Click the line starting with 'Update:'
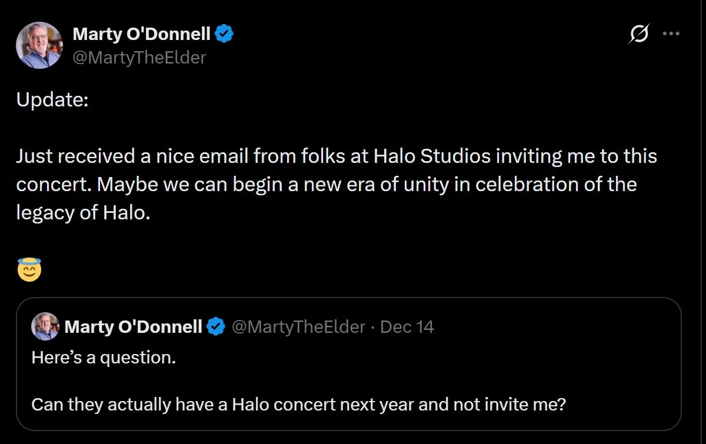 53,99
